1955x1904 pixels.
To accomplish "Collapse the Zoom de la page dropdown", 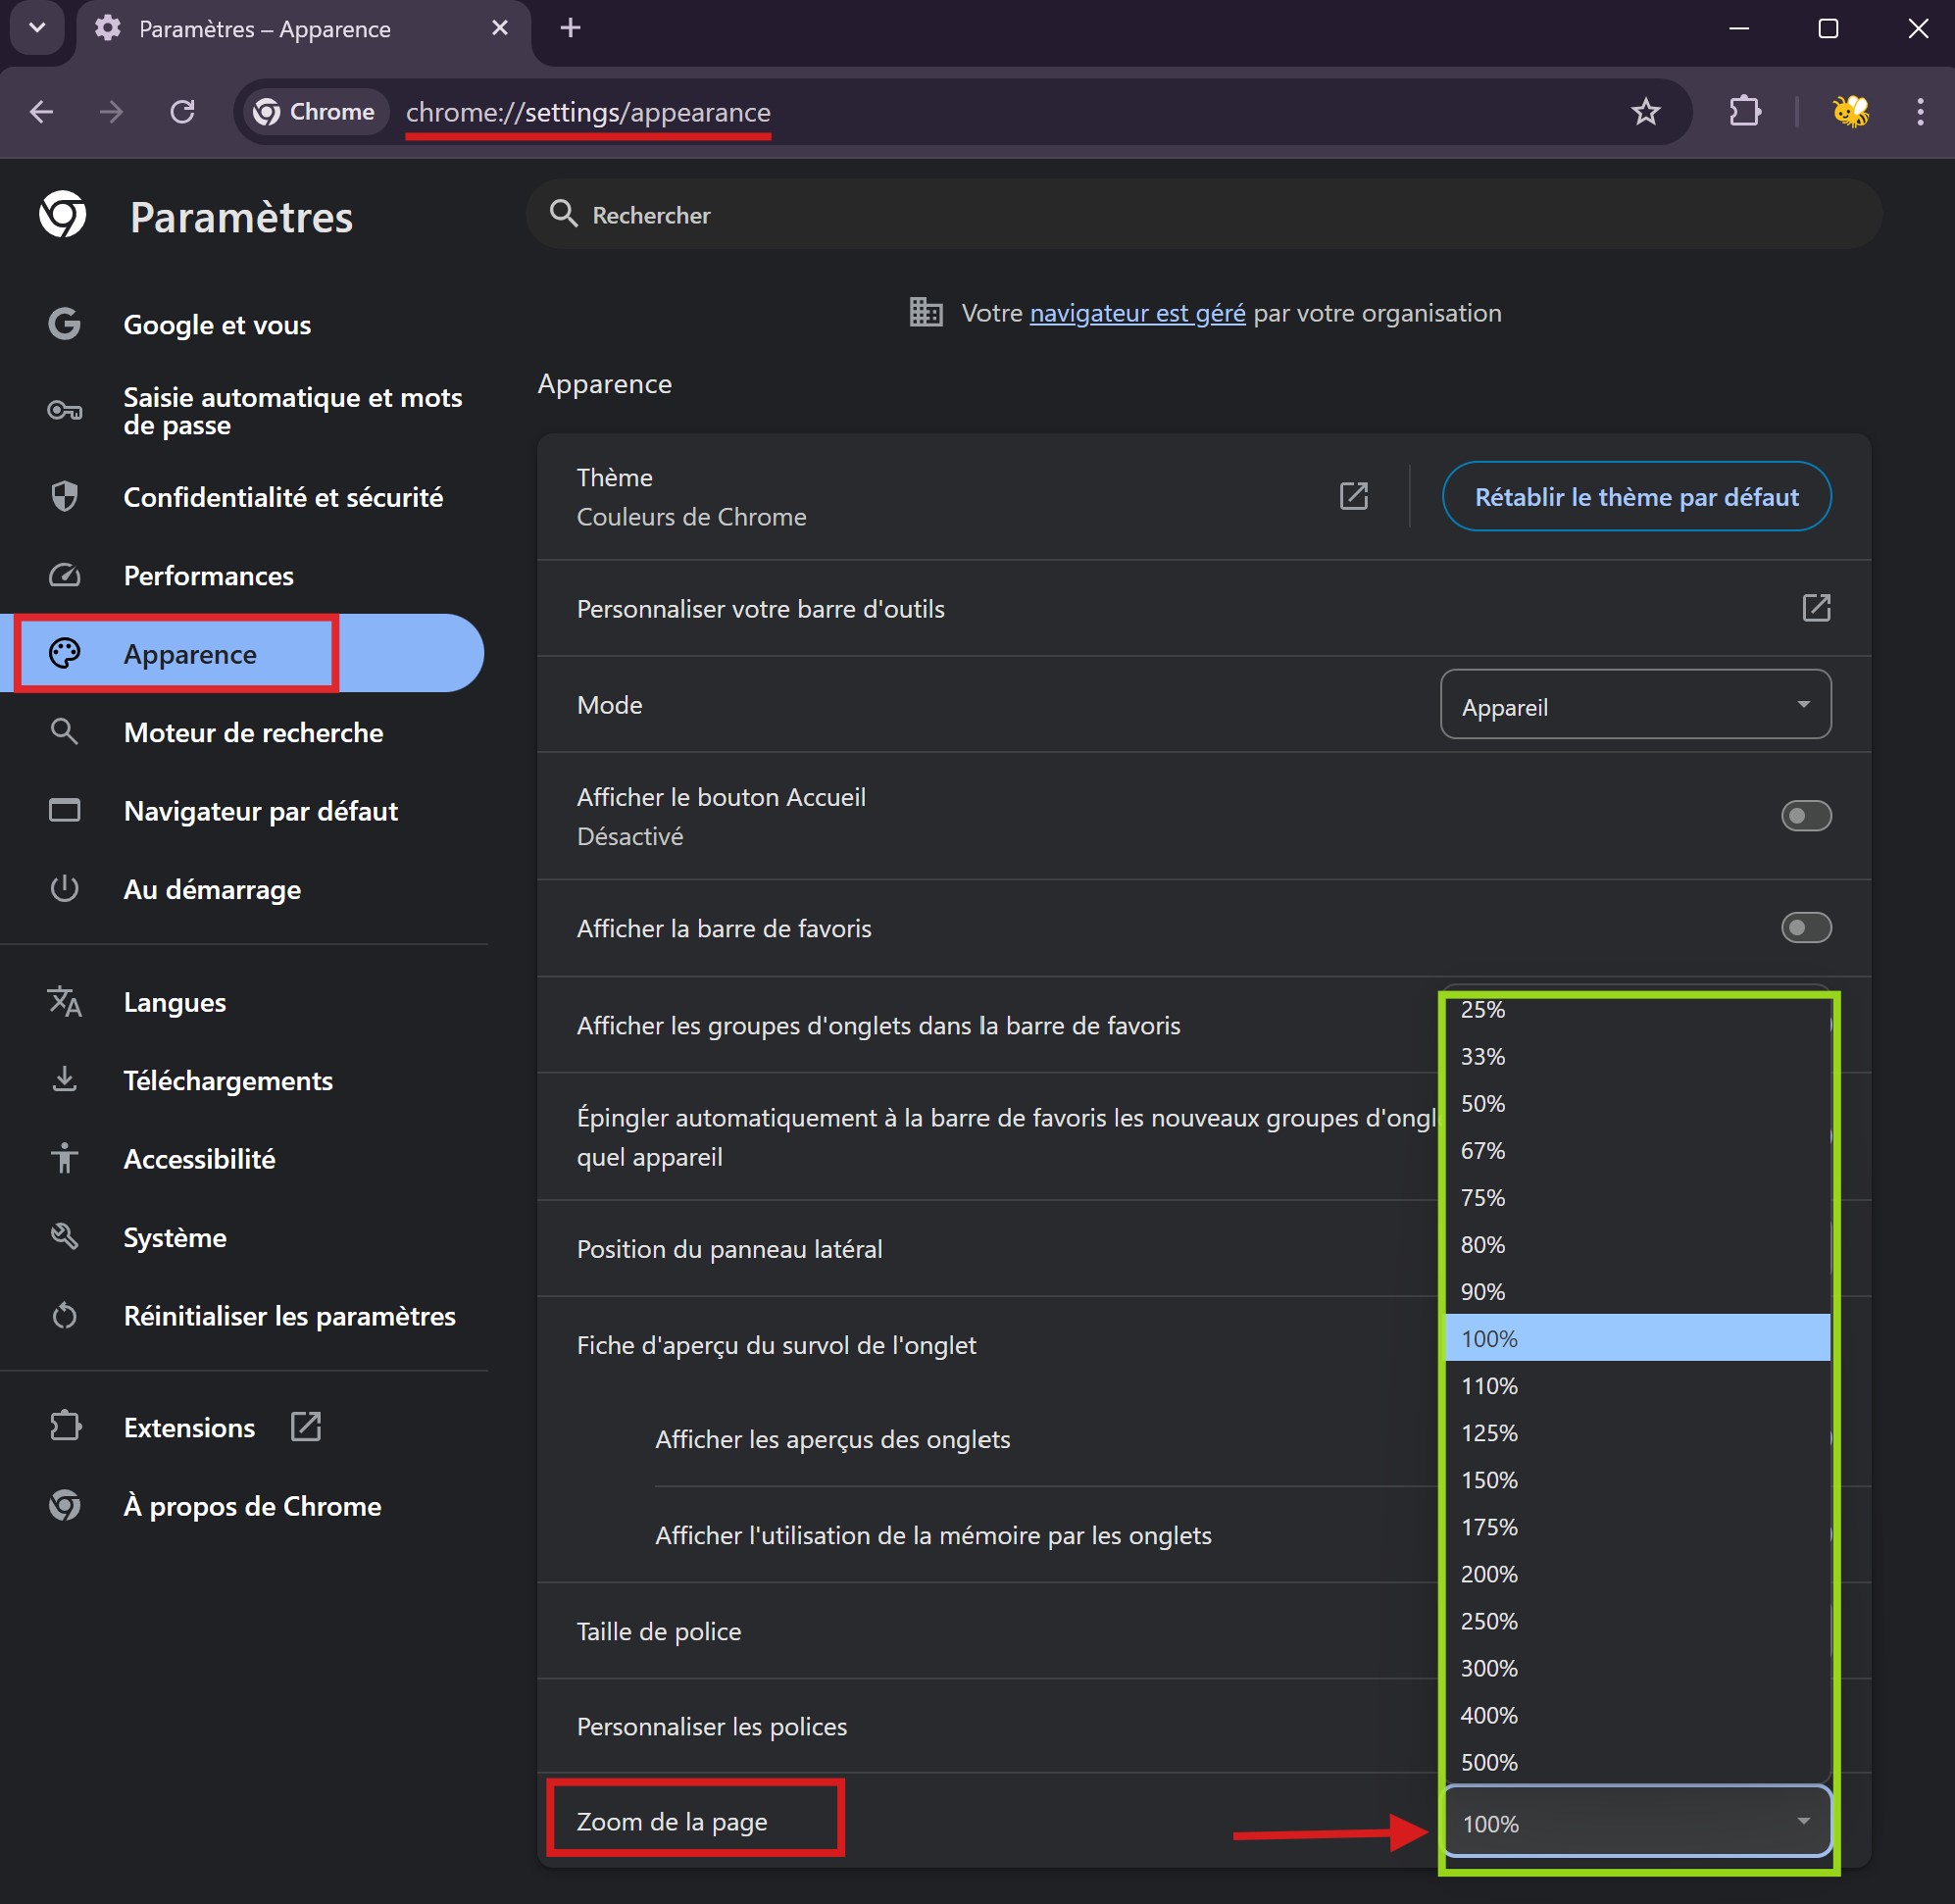I will coord(1635,1823).
